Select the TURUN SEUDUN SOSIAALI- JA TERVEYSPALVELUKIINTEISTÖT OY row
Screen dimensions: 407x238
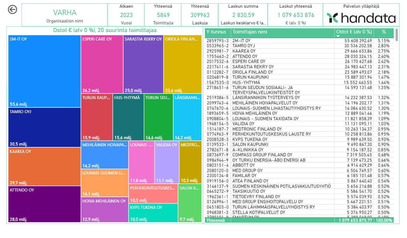[299, 90]
